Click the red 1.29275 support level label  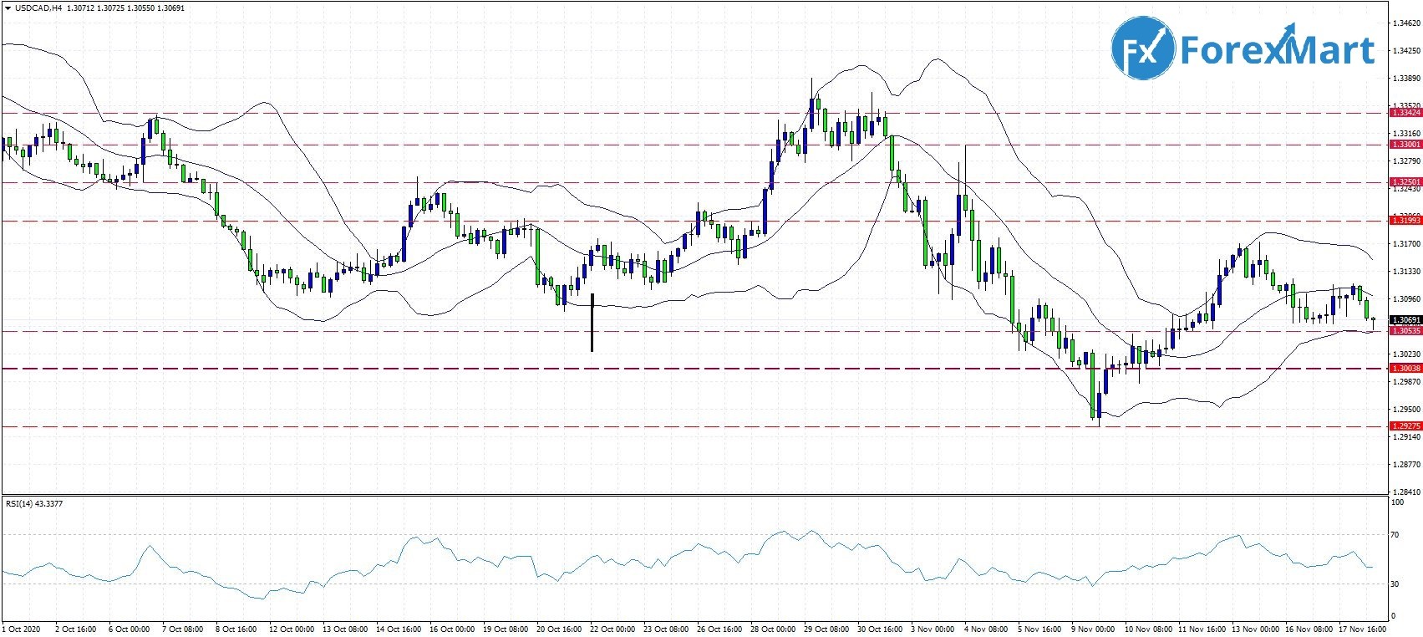pyautogui.click(x=1405, y=426)
